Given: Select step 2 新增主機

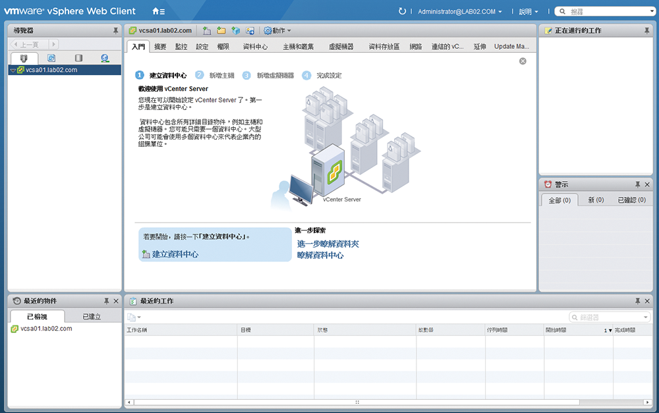Looking at the screenshot, I should click(x=215, y=75).
